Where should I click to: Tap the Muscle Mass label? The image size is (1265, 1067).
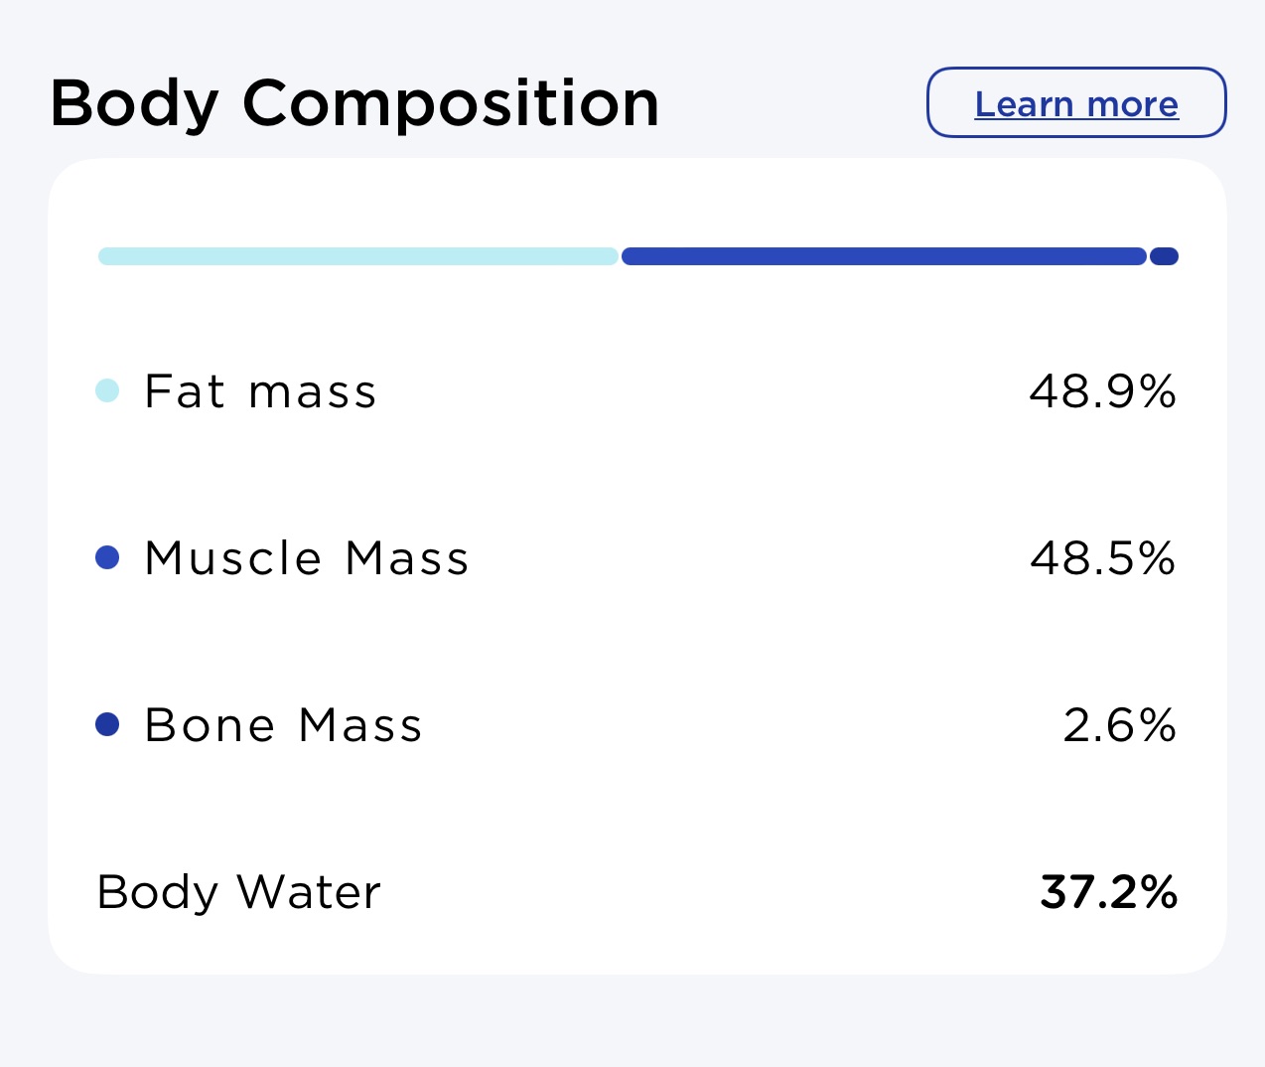pyautogui.click(x=306, y=558)
